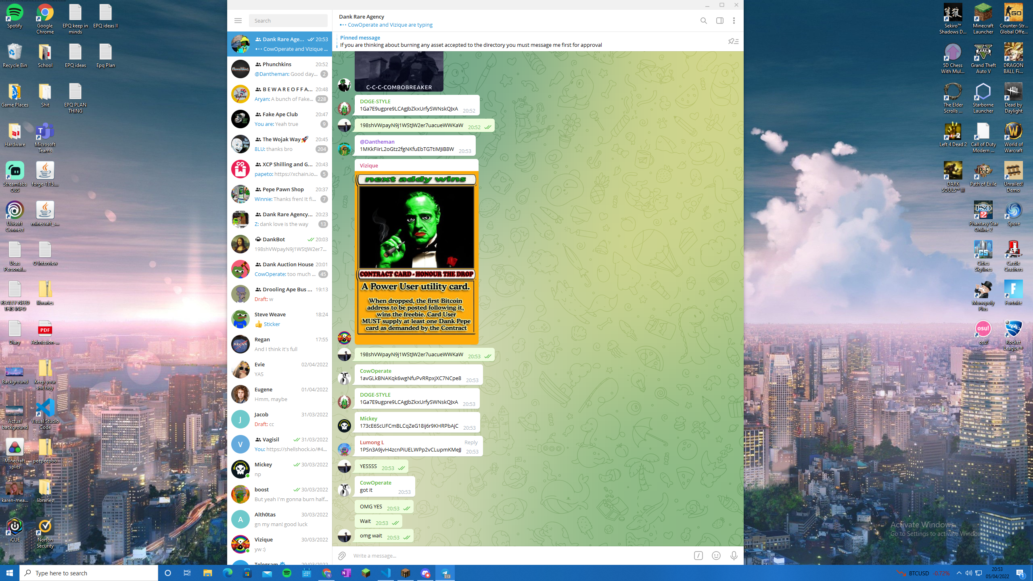Screen dimensions: 1033x581
Task: Click BTCUSD ticker in taskbar
Action: pos(923,573)
